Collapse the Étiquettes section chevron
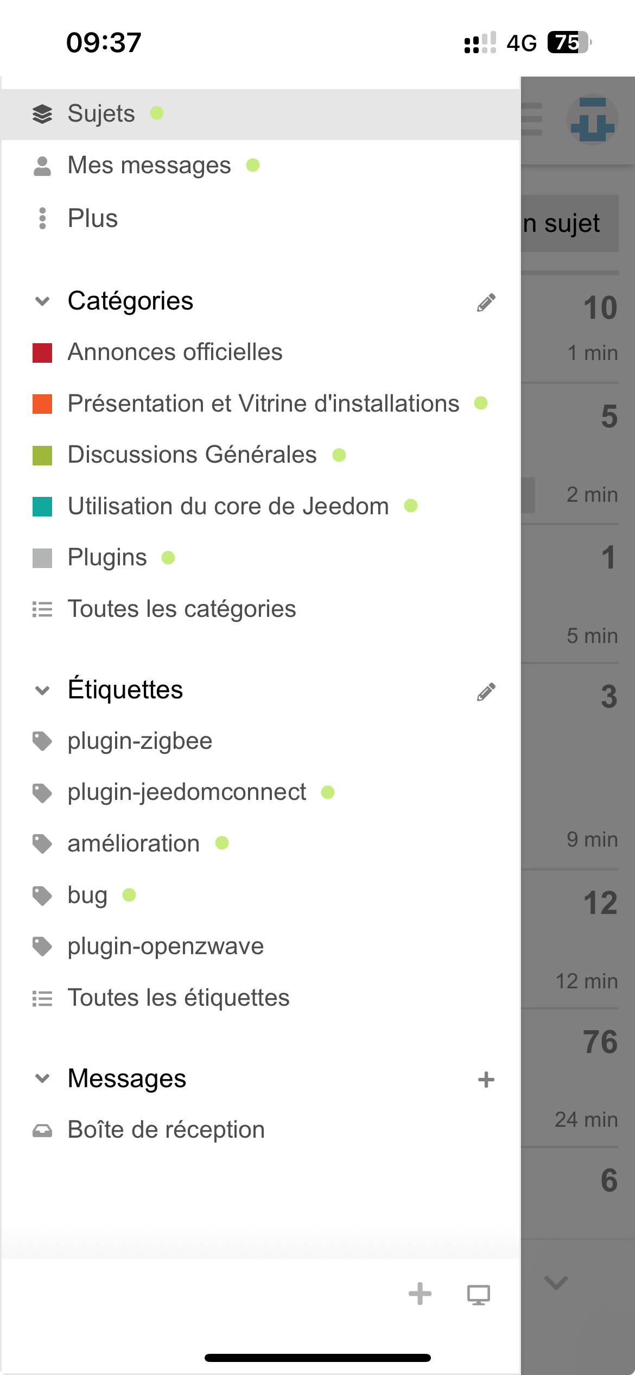 point(42,691)
